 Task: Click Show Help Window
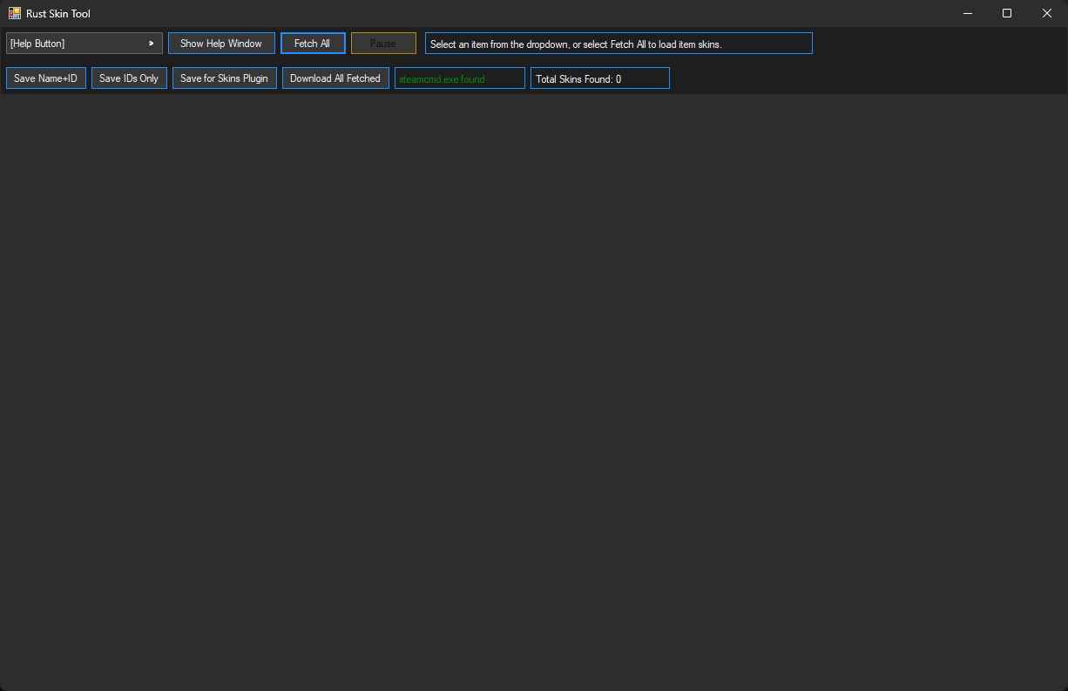221,43
